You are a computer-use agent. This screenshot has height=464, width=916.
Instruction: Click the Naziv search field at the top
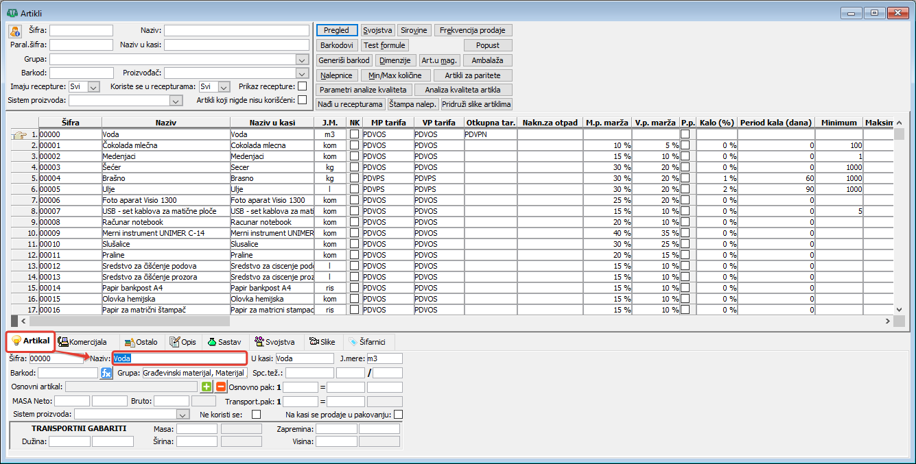tap(236, 31)
